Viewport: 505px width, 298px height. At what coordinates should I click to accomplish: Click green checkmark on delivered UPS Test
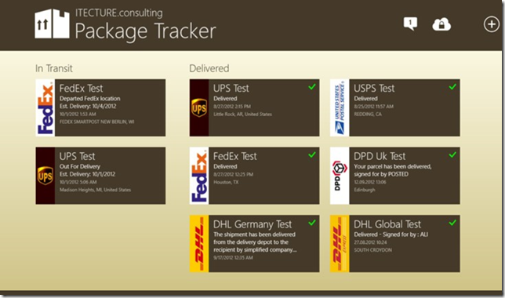[x=312, y=87]
